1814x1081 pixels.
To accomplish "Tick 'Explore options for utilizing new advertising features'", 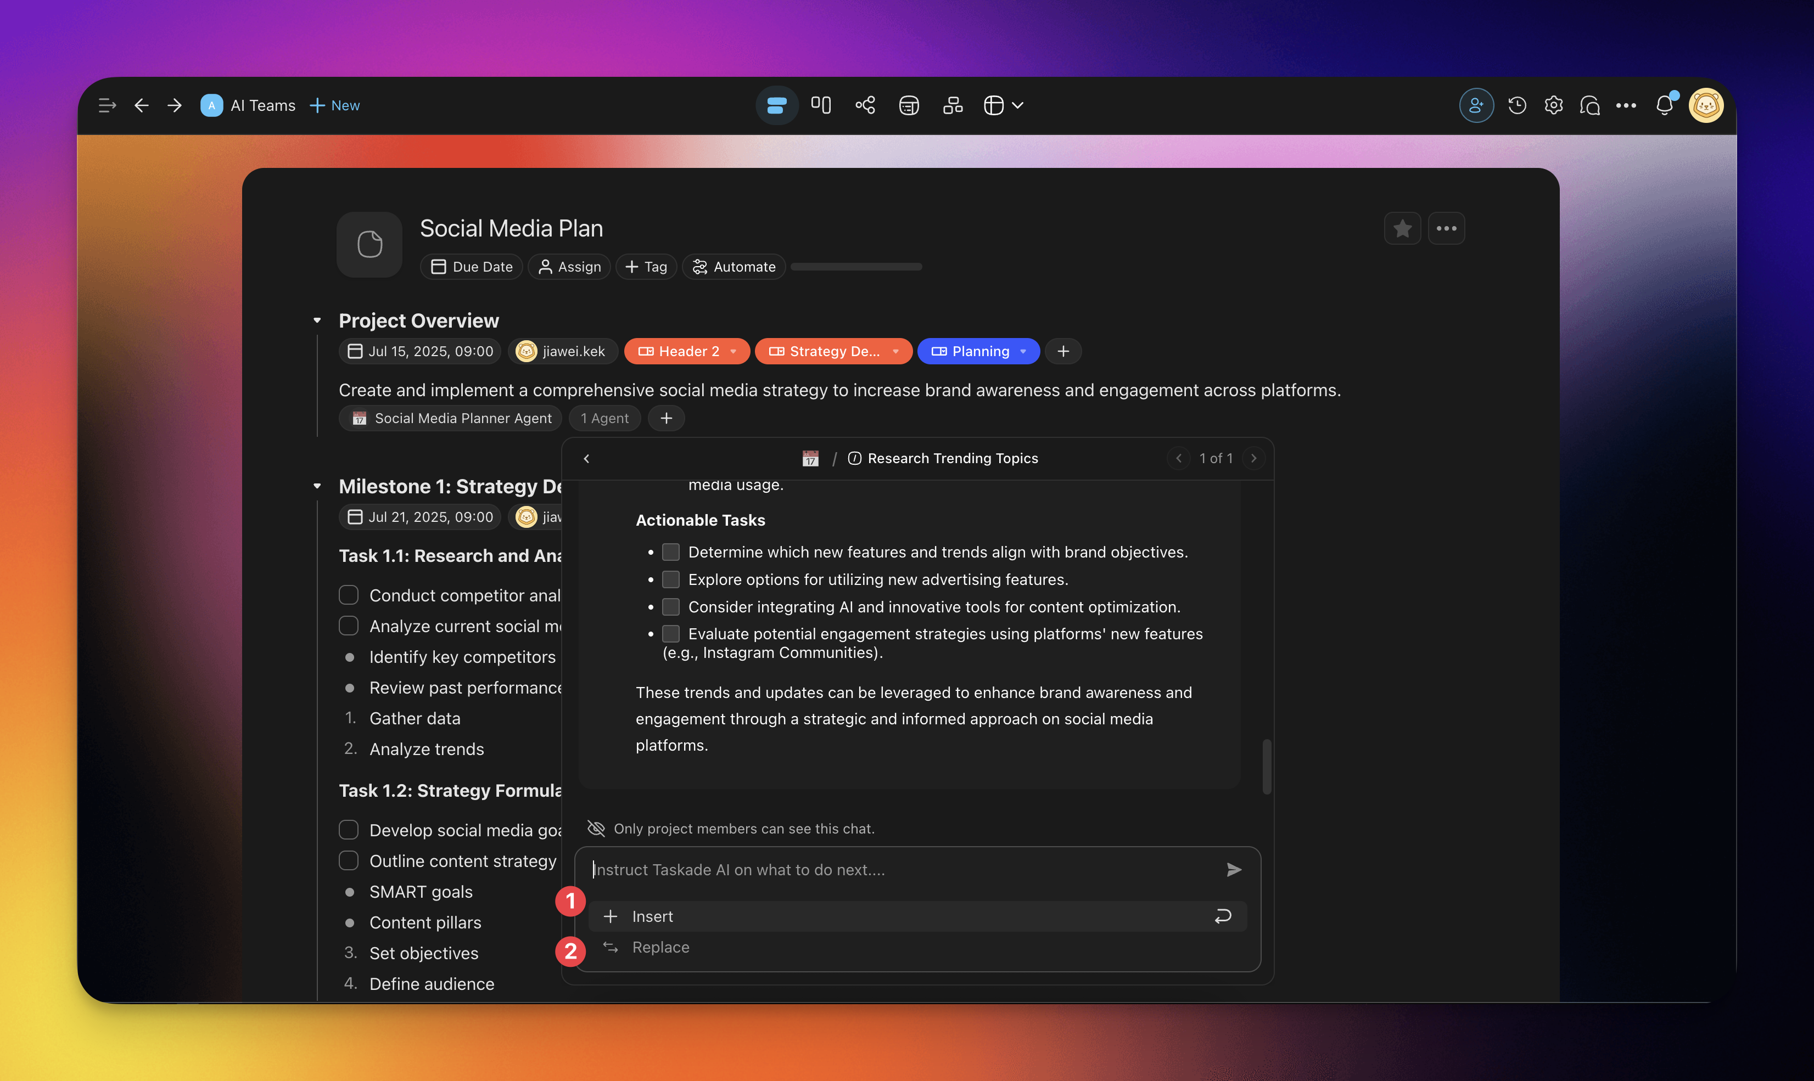I will pyautogui.click(x=670, y=580).
